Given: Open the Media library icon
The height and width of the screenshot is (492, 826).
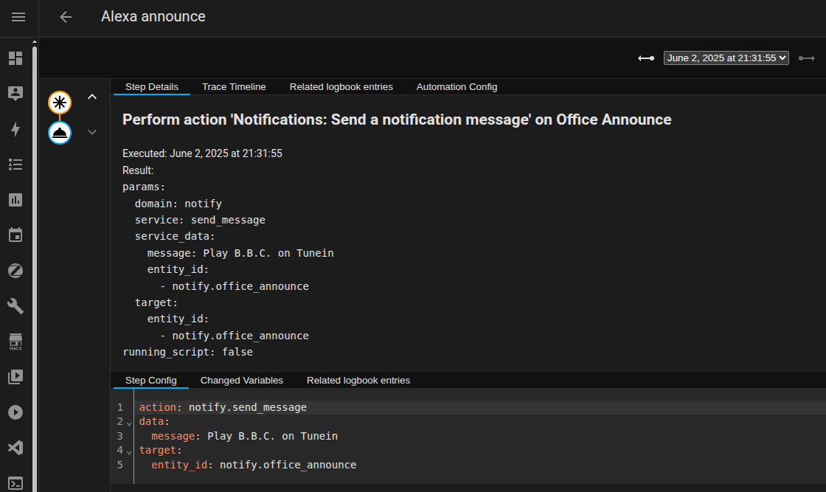Looking at the screenshot, I should (15, 377).
